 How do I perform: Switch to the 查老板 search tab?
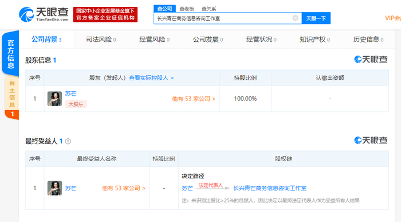187,9
